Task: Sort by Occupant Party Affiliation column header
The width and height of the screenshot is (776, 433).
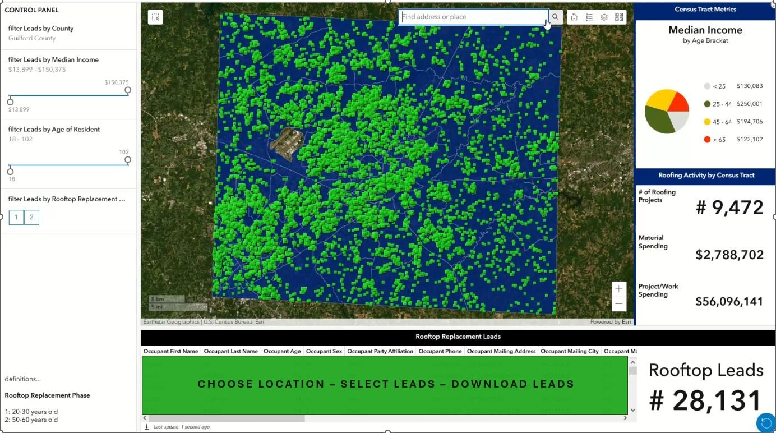Action: tap(380, 351)
